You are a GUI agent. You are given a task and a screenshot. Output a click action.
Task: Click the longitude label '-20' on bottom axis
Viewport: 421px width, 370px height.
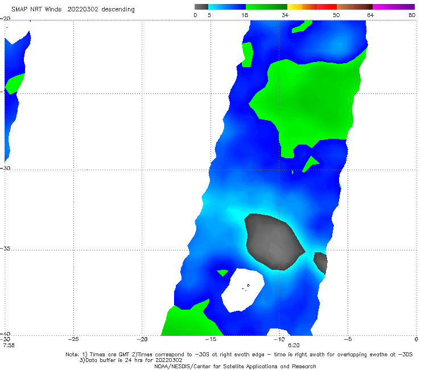tap(142, 339)
